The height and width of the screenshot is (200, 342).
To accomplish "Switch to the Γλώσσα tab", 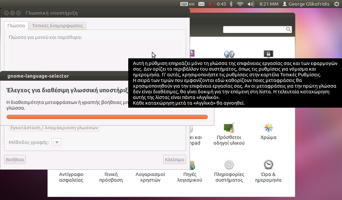I will click(x=16, y=26).
